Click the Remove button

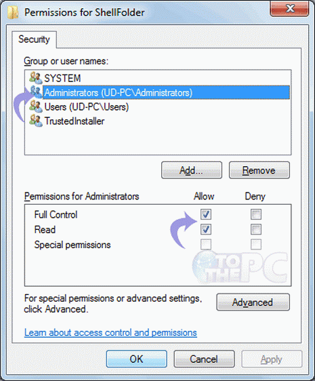pyautogui.click(x=259, y=170)
